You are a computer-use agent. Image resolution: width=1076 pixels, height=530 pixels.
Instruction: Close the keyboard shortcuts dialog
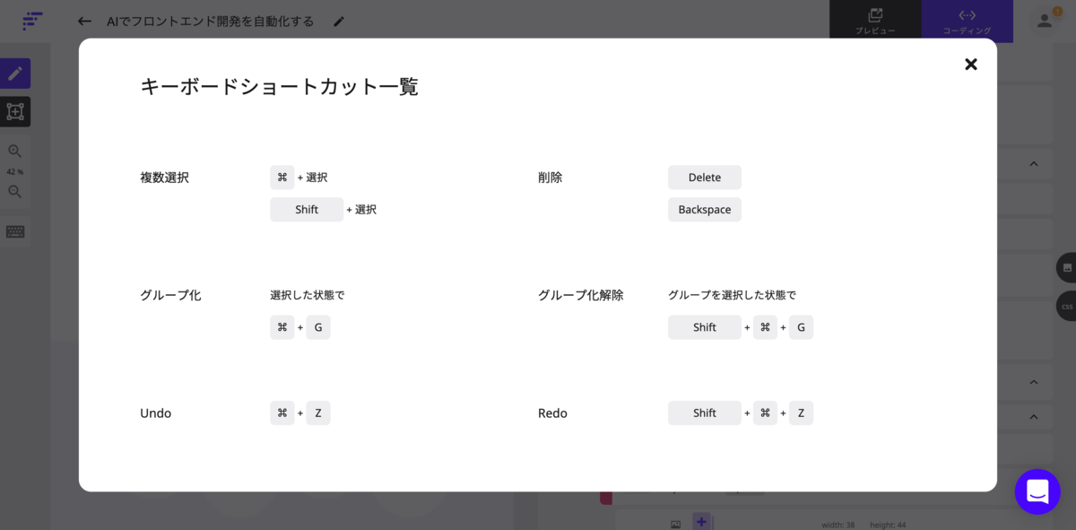pos(970,64)
